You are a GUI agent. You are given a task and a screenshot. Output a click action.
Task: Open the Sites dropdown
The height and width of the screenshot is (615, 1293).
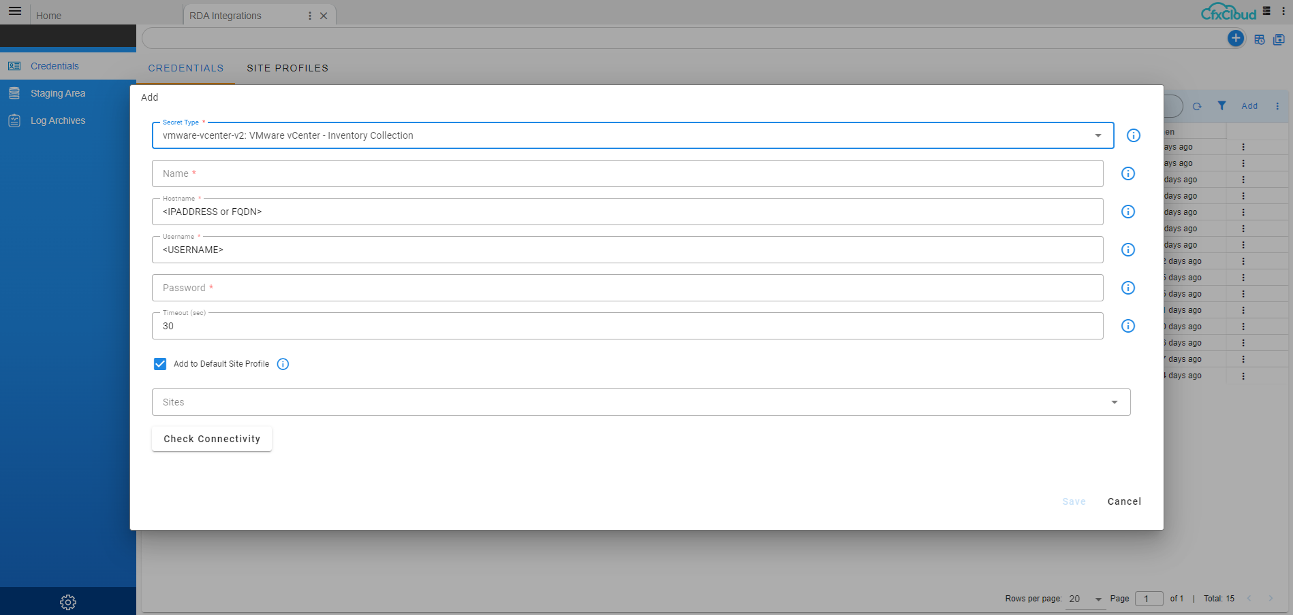click(x=1114, y=402)
